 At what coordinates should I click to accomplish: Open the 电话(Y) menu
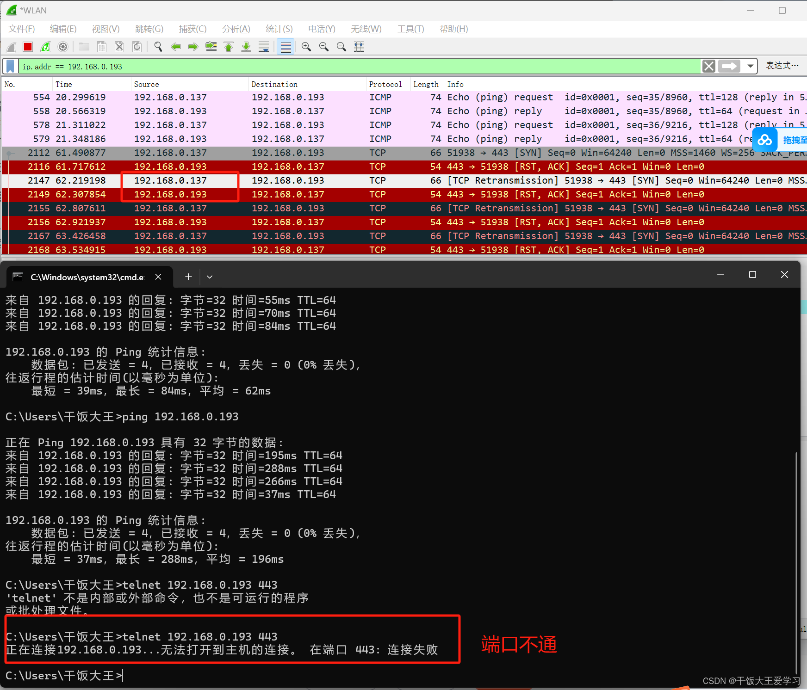(x=322, y=29)
